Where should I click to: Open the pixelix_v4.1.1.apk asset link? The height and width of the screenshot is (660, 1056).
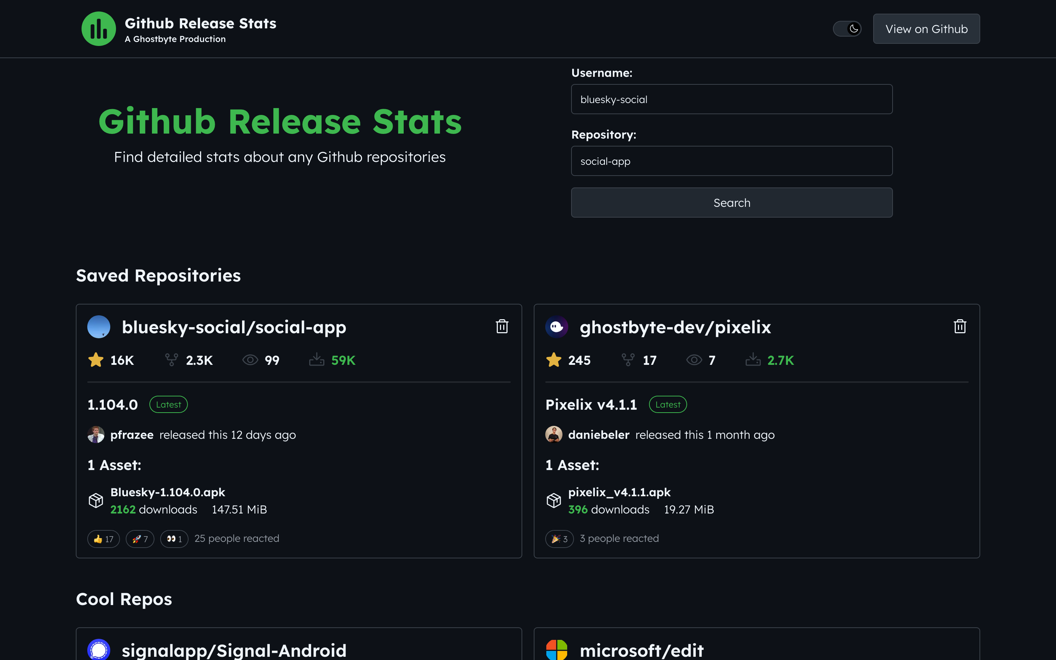619,492
